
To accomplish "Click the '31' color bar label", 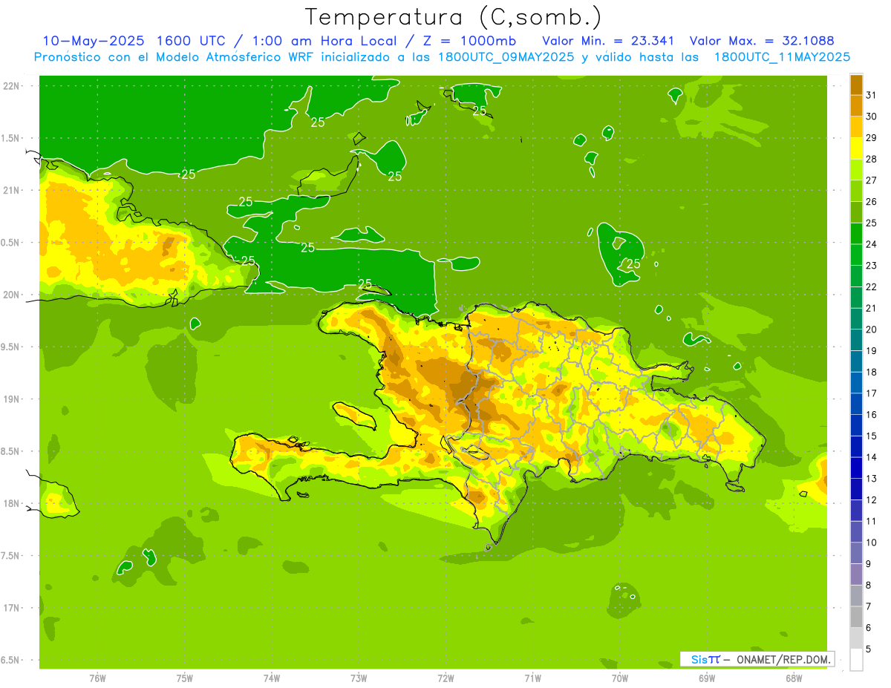I will pos(871,95).
